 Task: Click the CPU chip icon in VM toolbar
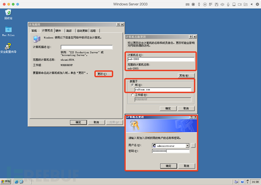click(x=193, y=5)
